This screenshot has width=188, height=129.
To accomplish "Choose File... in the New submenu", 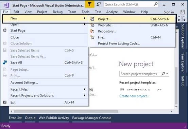I will pos(132,37).
